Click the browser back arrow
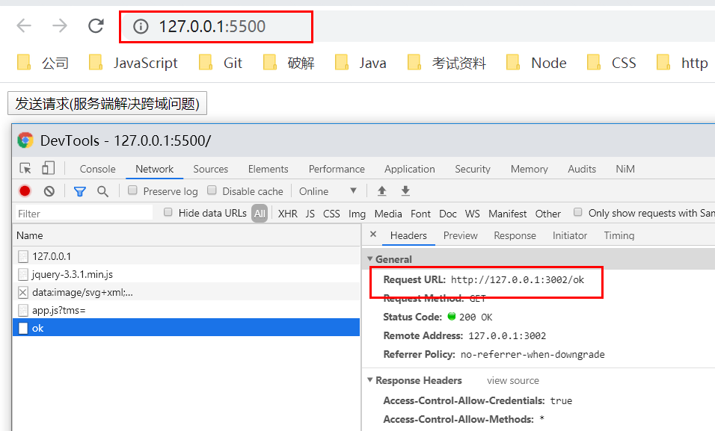 (x=24, y=26)
